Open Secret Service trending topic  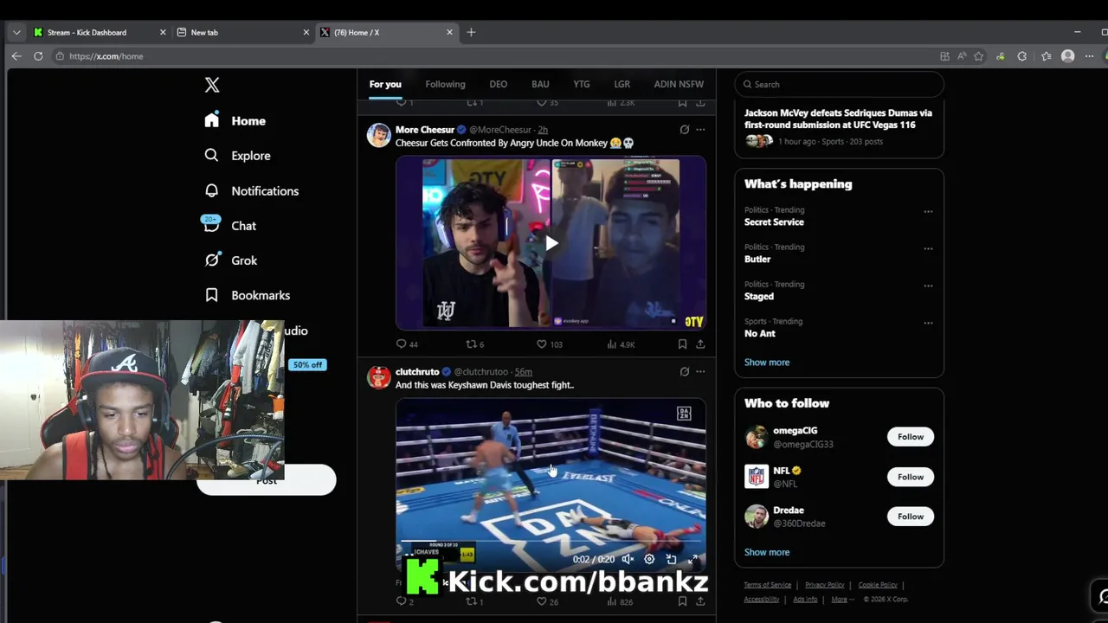(x=774, y=222)
